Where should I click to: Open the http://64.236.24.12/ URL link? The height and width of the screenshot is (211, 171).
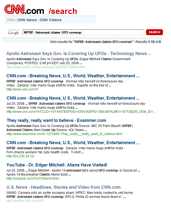(x=20, y=156)
